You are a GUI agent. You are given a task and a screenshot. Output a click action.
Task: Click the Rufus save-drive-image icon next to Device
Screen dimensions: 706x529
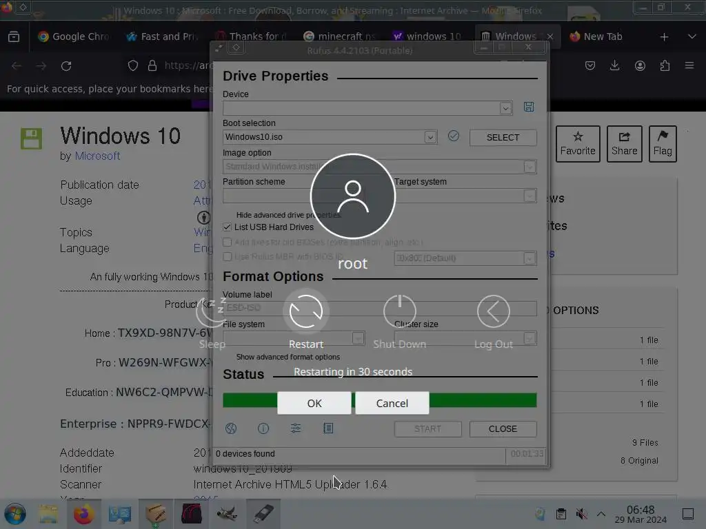pos(529,107)
